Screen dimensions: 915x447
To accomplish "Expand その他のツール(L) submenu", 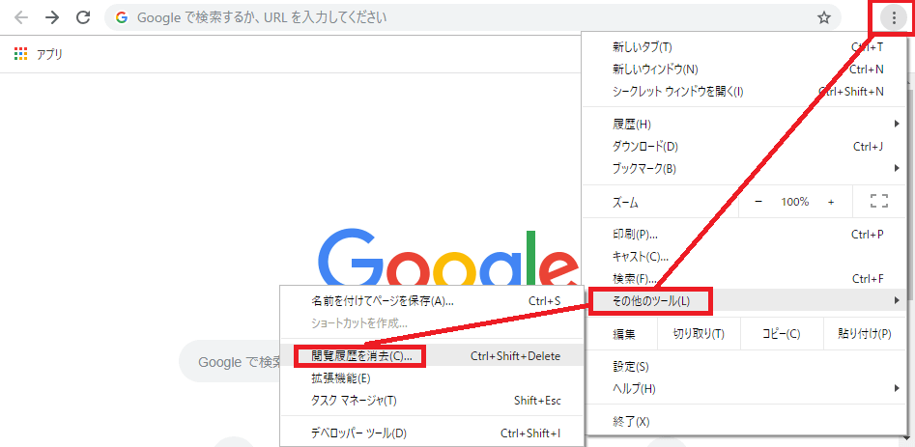I will tap(743, 300).
